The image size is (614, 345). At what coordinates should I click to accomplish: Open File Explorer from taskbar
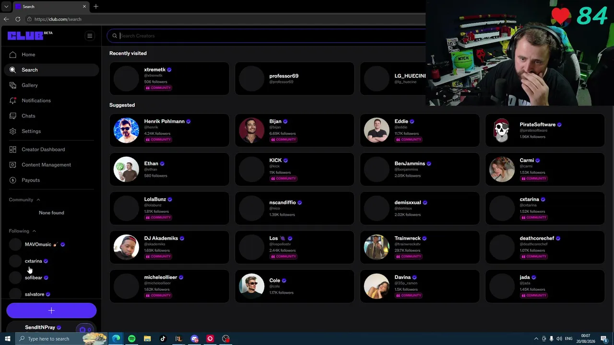(147, 339)
